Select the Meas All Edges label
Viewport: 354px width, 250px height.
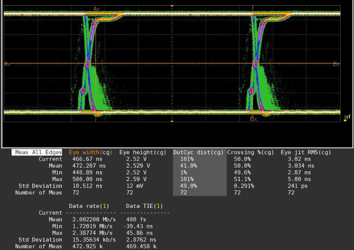click(38, 152)
